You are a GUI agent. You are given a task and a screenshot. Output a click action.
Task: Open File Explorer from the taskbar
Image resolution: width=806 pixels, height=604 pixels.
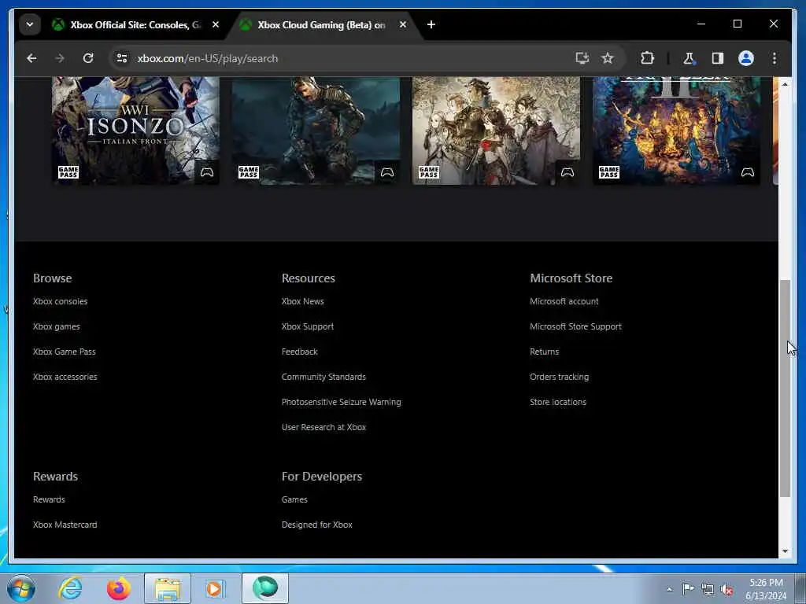(168, 588)
